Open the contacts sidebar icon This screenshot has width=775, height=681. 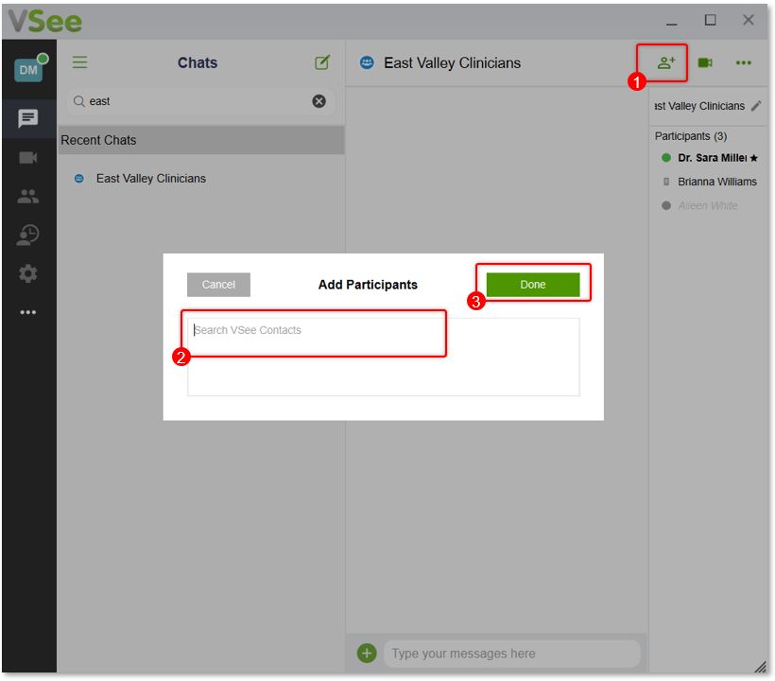(x=28, y=197)
